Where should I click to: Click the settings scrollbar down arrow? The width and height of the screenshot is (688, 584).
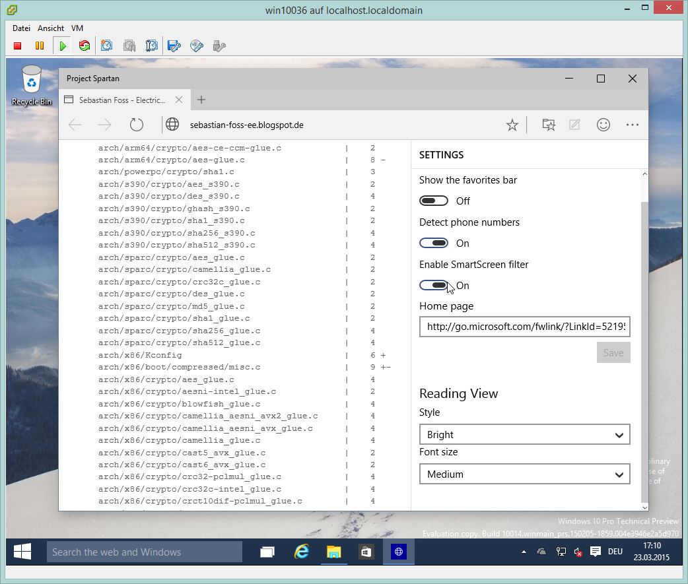[644, 507]
